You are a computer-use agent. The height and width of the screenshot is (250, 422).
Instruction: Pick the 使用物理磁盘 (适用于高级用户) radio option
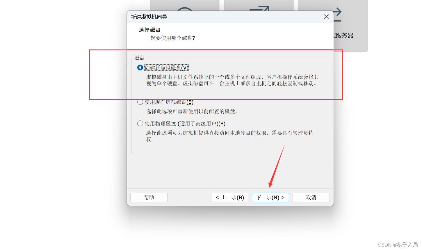click(140, 124)
